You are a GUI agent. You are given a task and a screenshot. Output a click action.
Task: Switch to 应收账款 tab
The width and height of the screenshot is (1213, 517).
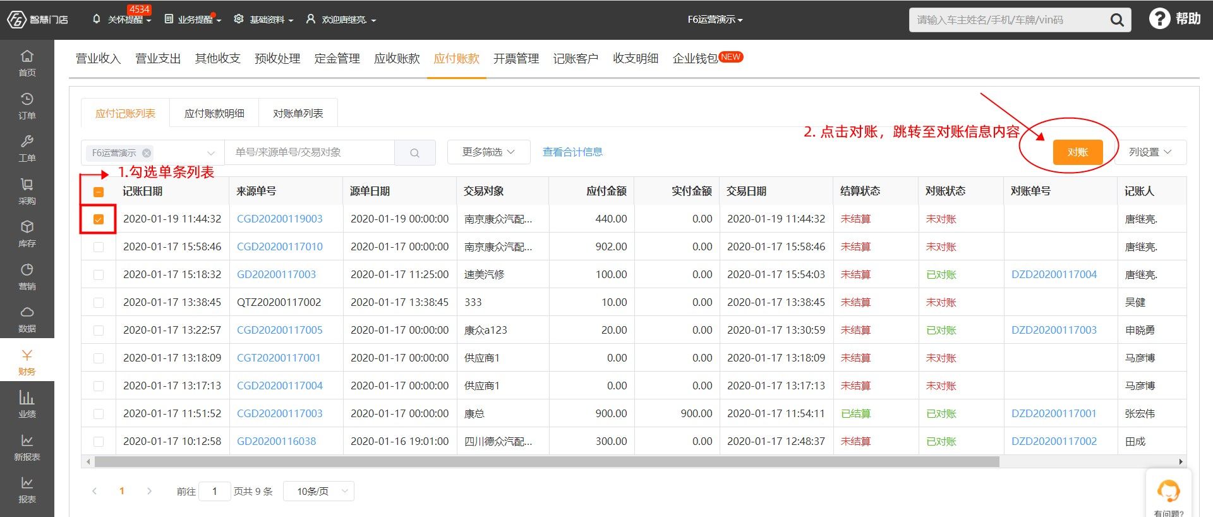pos(397,59)
